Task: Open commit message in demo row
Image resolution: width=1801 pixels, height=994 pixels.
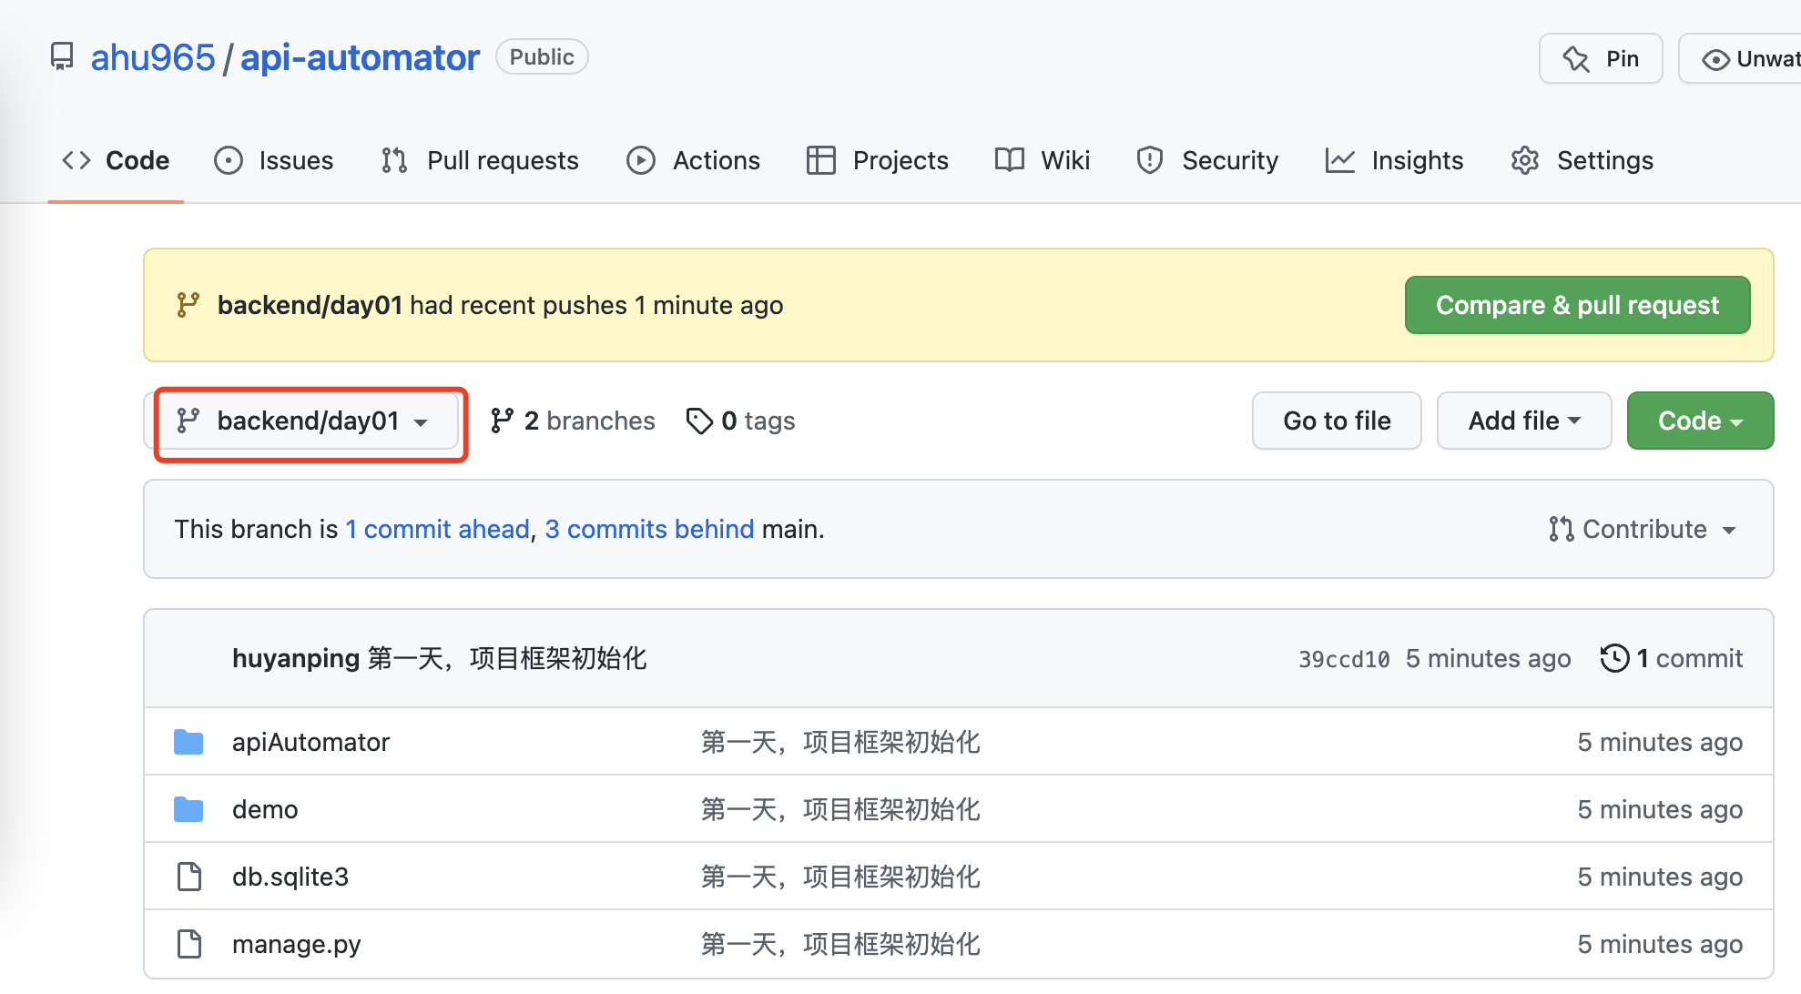Action: point(840,809)
